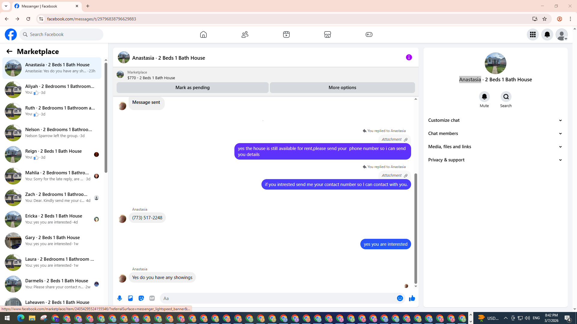Open Laura 2 Bedrooms conversation
This screenshot has width=577, height=324.
tap(52, 262)
